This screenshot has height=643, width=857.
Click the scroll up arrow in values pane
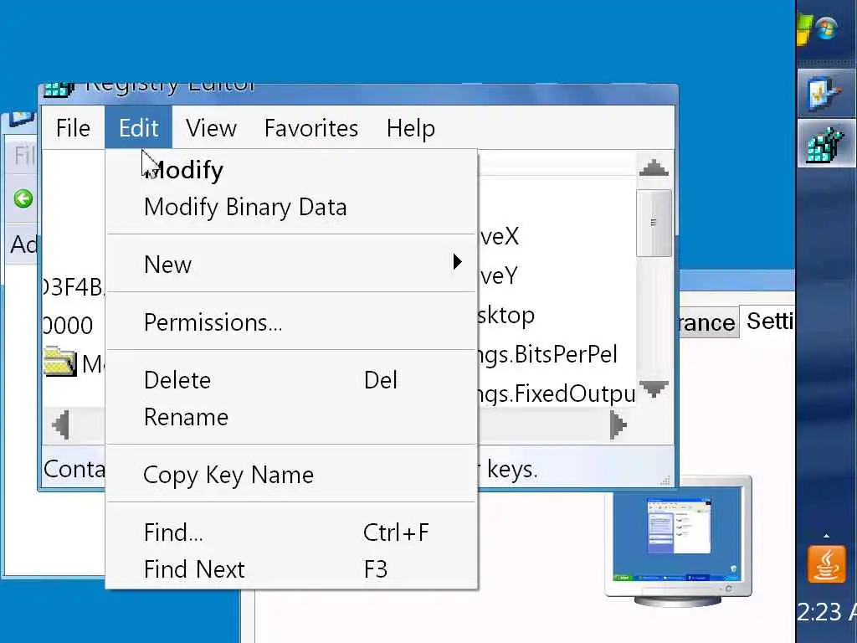point(654,167)
